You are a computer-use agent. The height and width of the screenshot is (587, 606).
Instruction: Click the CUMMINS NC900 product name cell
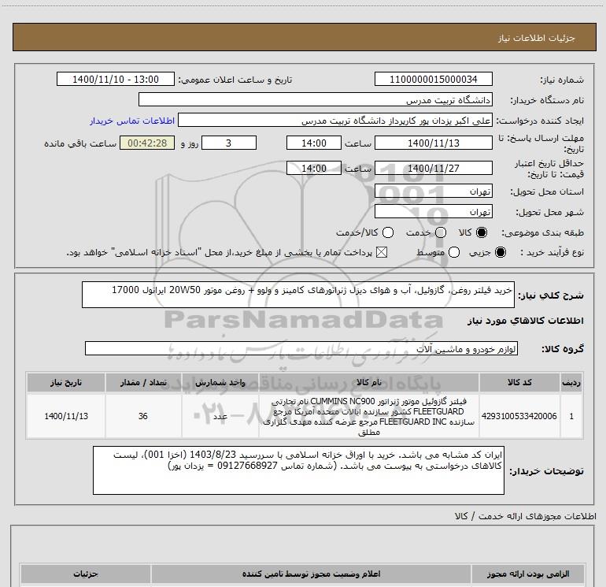[x=368, y=416]
